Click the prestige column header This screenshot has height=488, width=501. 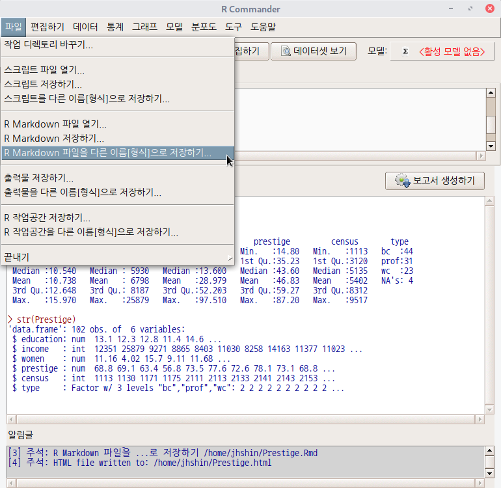(272, 241)
